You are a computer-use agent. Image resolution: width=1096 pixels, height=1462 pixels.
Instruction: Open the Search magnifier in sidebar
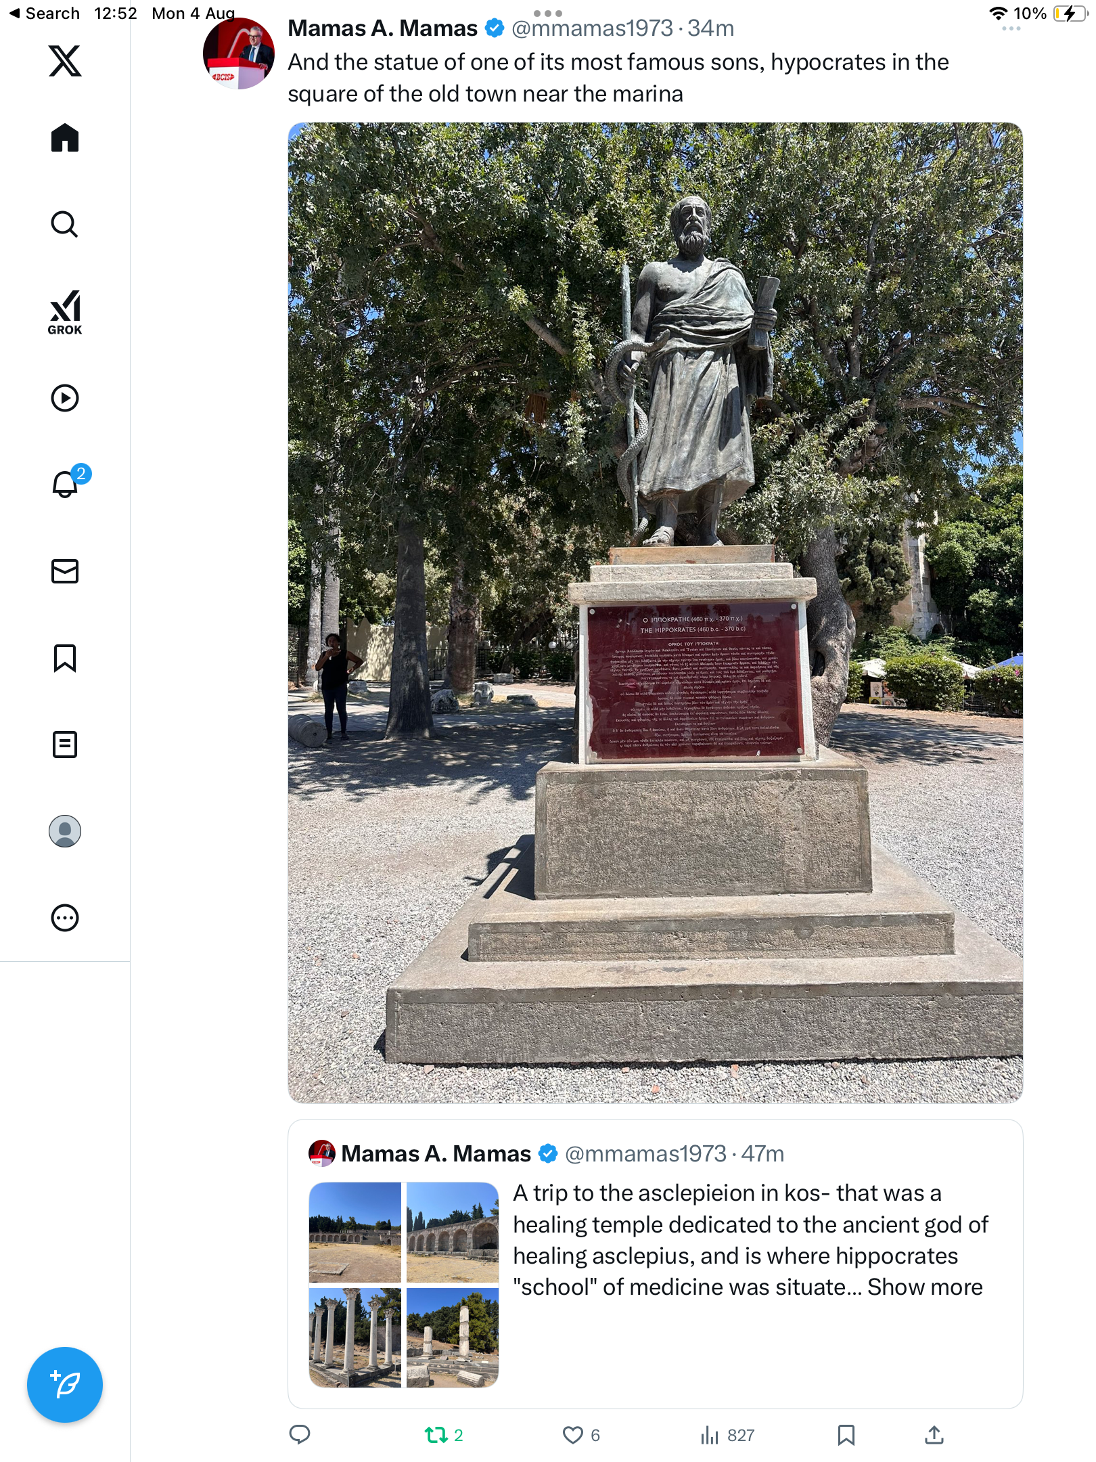pyautogui.click(x=65, y=224)
